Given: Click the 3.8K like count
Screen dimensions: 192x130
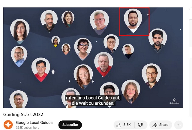Looking at the screenshot, I should 127,125.
